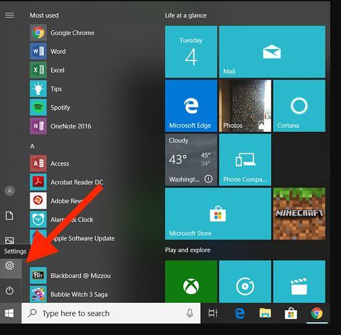Jump to letter A section header
The height and width of the screenshot is (335, 341).
pos(32,147)
